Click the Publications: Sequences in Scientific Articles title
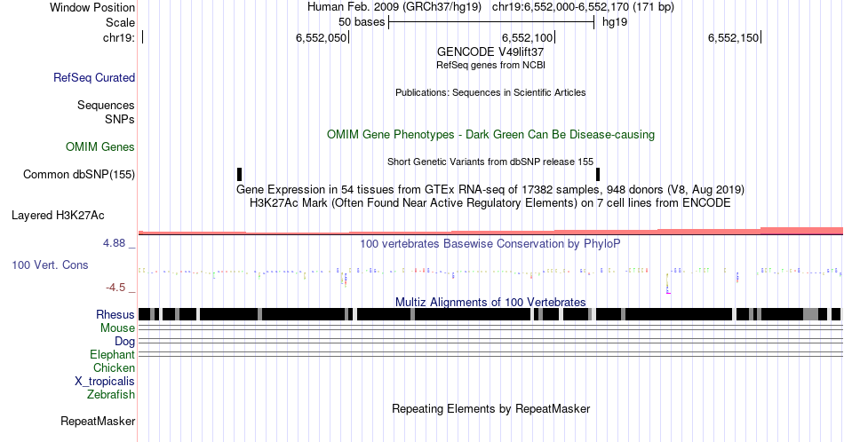Screen dimensions: 844x442 [x=490, y=92]
